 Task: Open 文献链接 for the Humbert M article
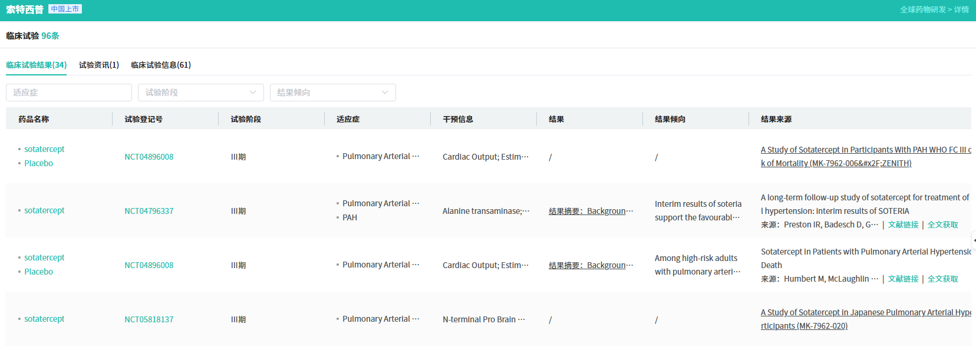click(x=903, y=279)
